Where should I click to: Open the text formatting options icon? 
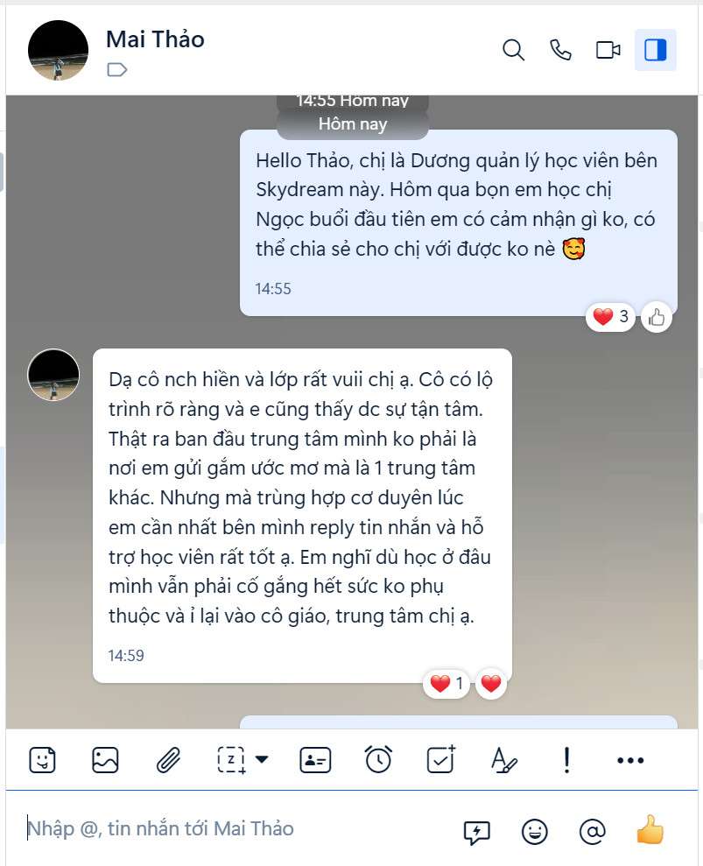pos(503,760)
